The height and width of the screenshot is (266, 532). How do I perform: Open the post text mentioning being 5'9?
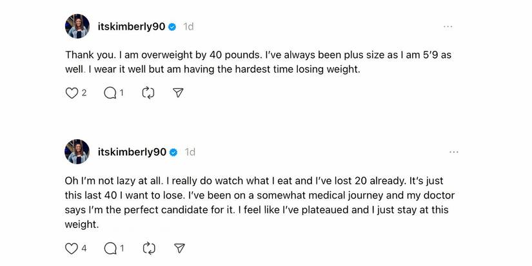[x=258, y=62]
